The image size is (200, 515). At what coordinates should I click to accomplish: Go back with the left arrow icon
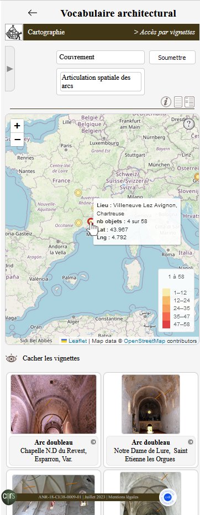33,13
